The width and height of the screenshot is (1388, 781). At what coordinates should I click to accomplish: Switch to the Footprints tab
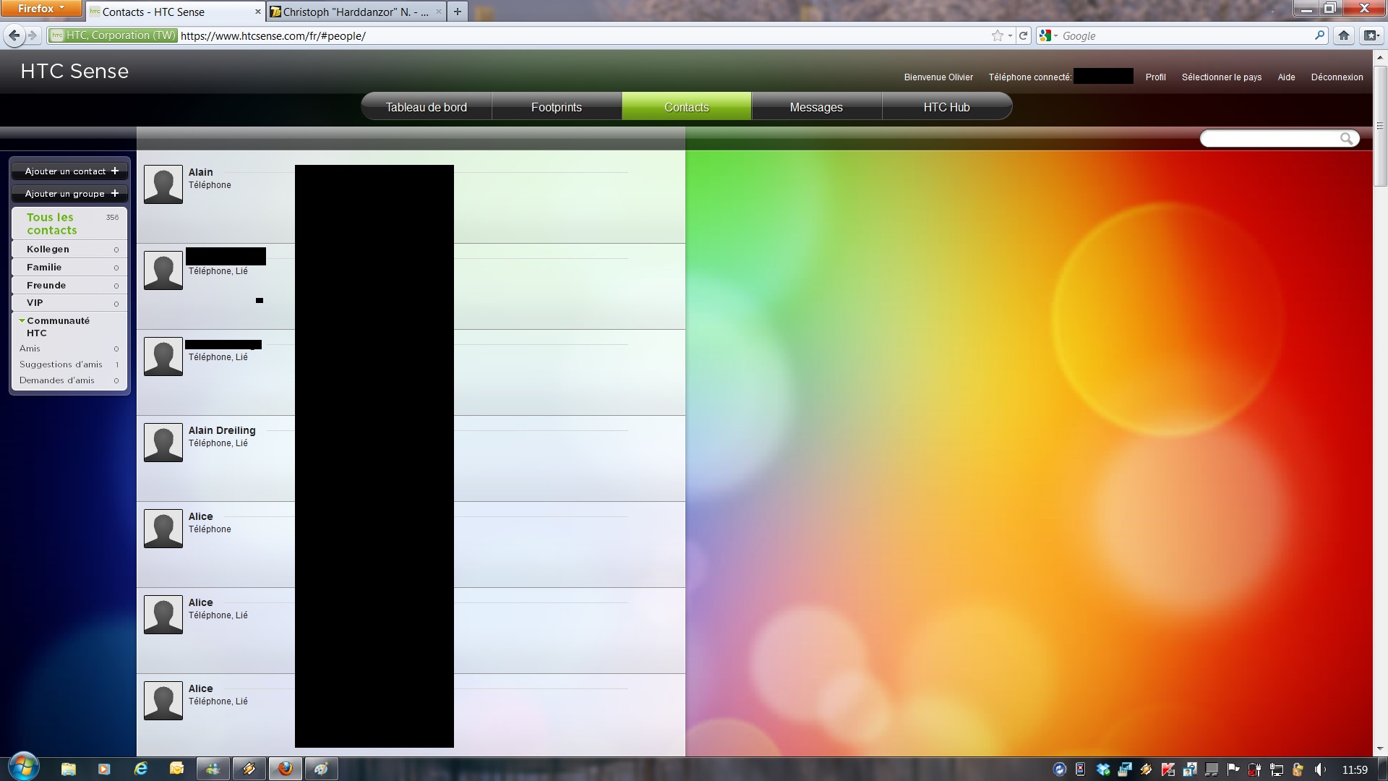pos(556,107)
